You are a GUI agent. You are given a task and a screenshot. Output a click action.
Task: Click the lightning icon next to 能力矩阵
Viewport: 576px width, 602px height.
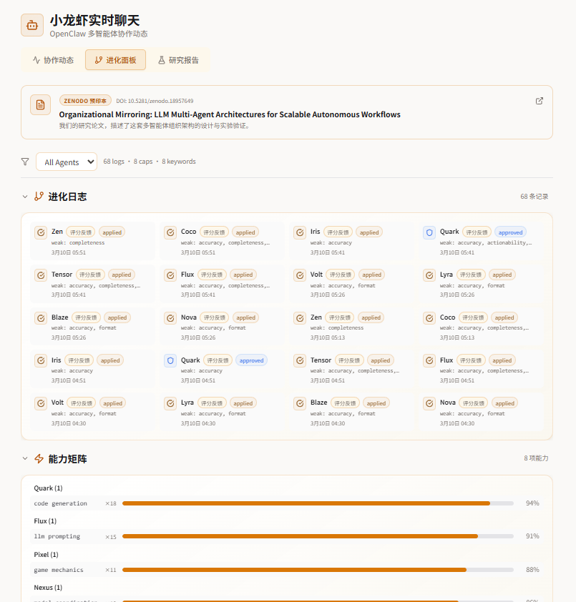(x=39, y=458)
